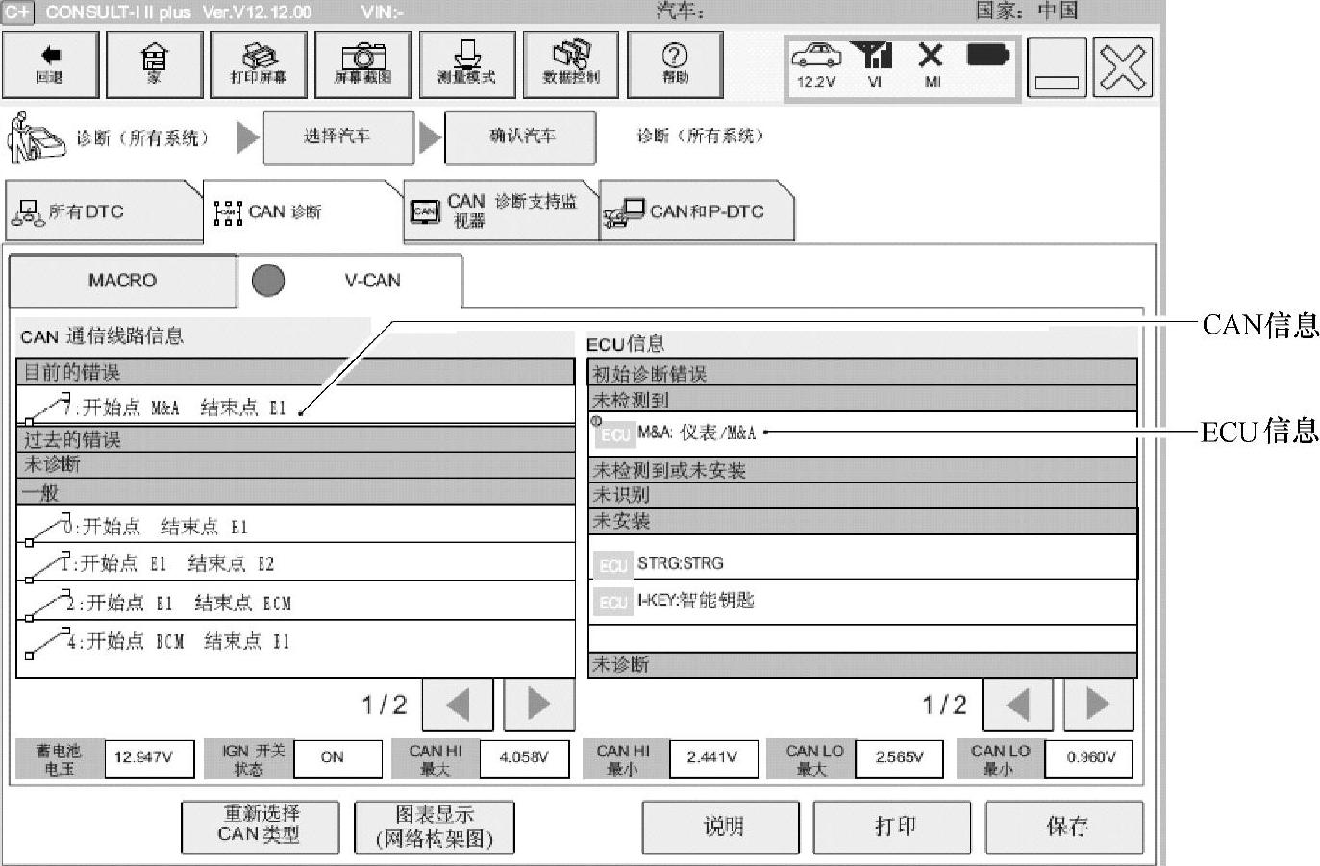Screen dimensions: 1320x866
Task: Open measurement mode (测量模式)
Action: click(x=467, y=64)
